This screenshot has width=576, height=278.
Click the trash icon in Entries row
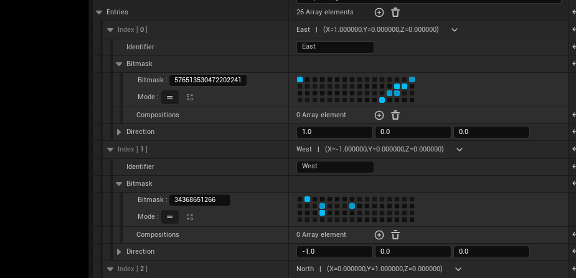coord(395,12)
